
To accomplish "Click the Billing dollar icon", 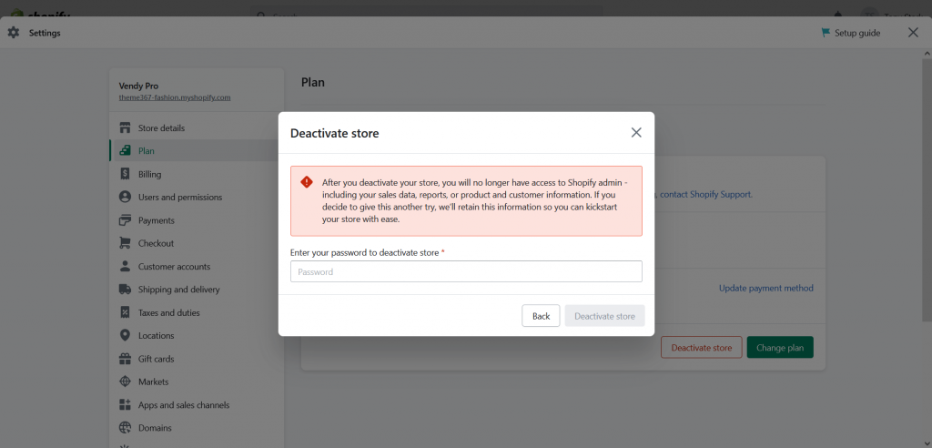I will coord(125,174).
